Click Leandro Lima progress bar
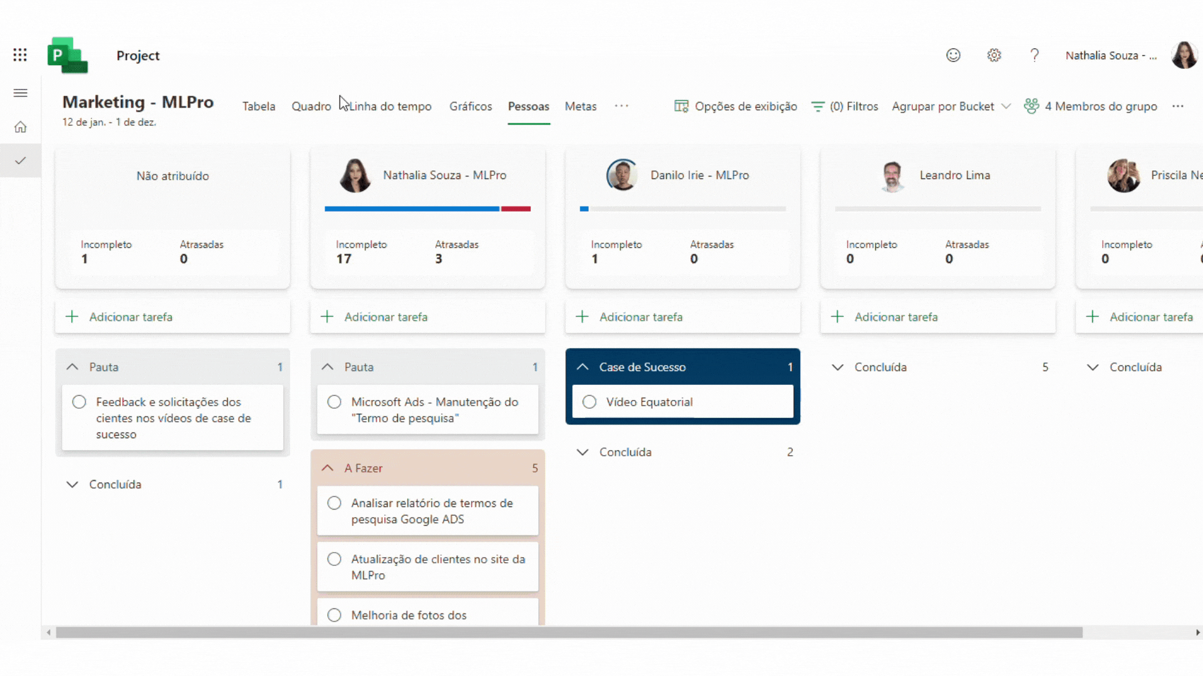Screen dimensions: 1203x676 [938, 209]
